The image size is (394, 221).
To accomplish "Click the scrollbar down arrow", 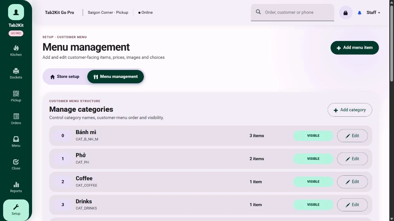I will point(392,219).
